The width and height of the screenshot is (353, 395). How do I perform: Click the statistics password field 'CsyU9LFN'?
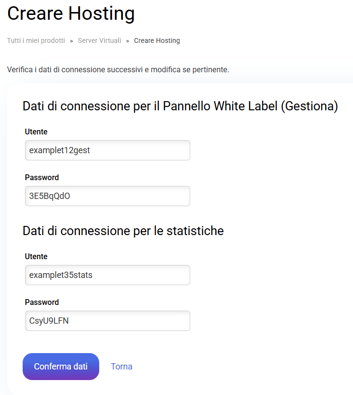(107, 321)
